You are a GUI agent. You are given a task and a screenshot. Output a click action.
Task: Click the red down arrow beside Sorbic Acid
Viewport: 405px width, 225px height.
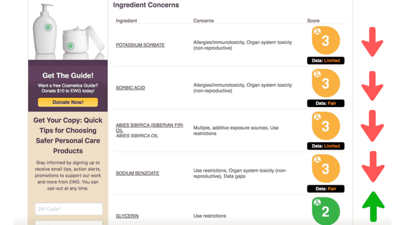point(372,86)
